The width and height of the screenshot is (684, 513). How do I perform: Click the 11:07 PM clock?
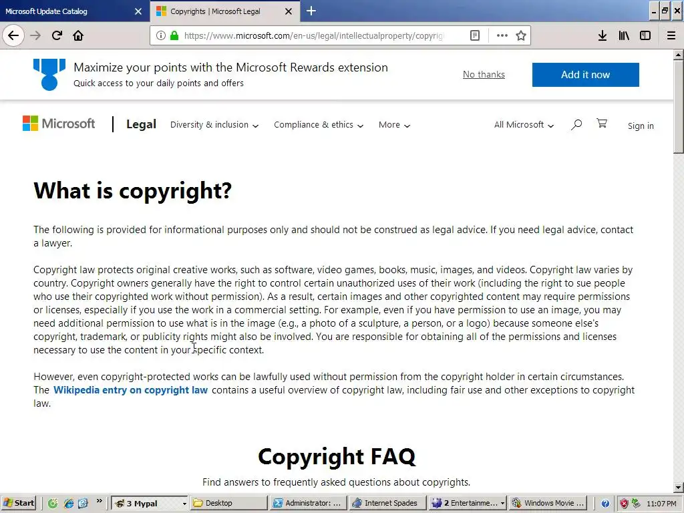pyautogui.click(x=661, y=504)
